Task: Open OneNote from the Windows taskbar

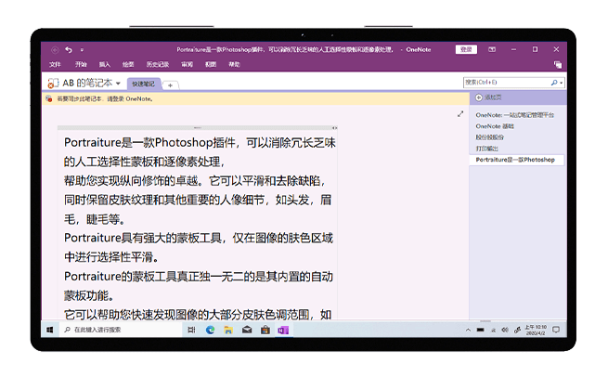Action: click(x=283, y=330)
